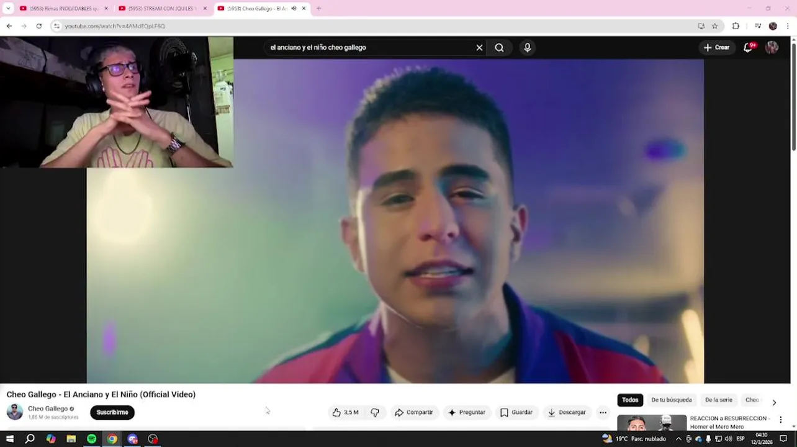Bookmark this page with star icon
Image resolution: width=797 pixels, height=447 pixels.
click(x=715, y=26)
